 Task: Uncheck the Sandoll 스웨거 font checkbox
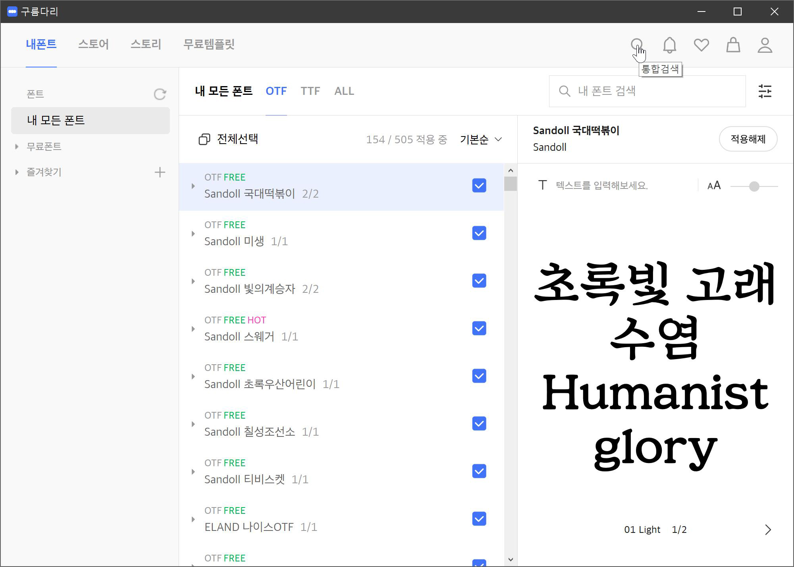click(479, 329)
